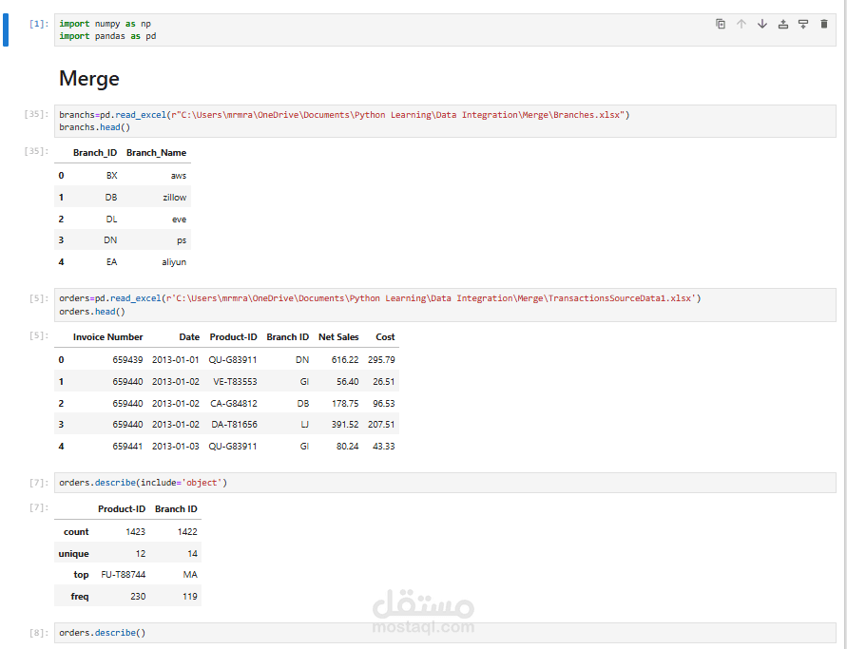847x649 pixels.
Task: Click the date 2013-01-01
Action: click(x=176, y=359)
